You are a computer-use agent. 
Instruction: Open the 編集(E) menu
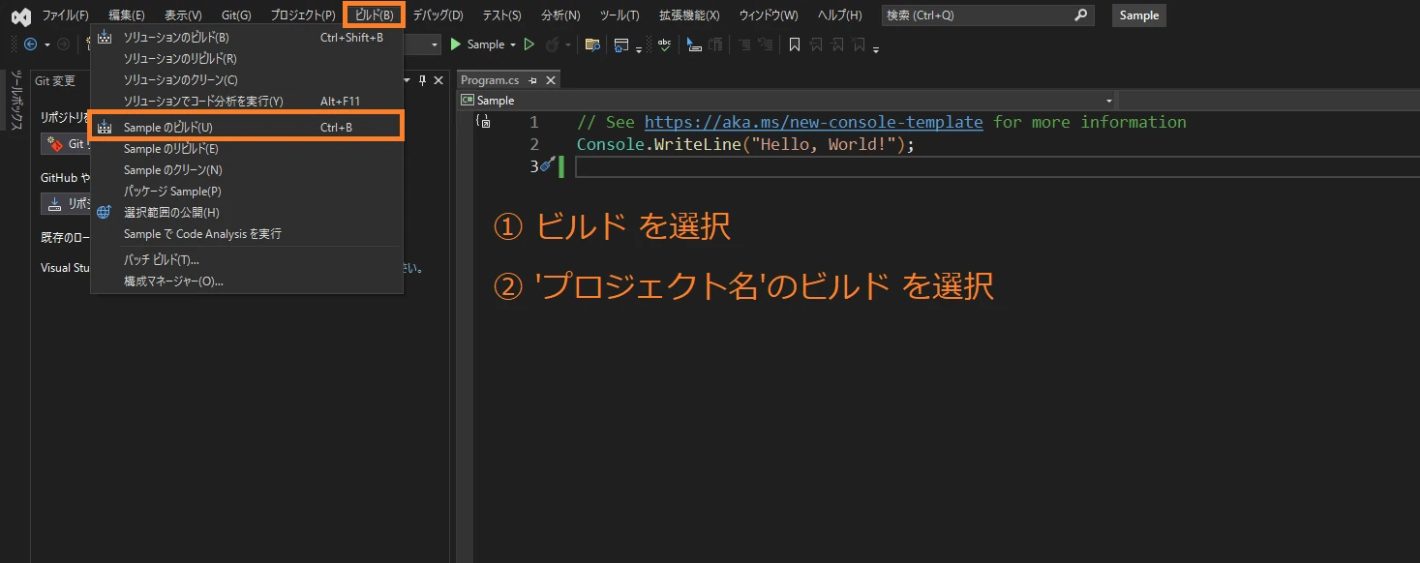127,15
